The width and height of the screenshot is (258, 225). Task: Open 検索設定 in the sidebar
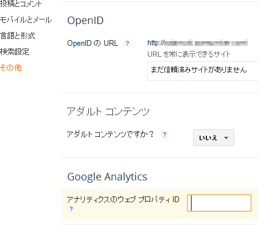click(15, 52)
